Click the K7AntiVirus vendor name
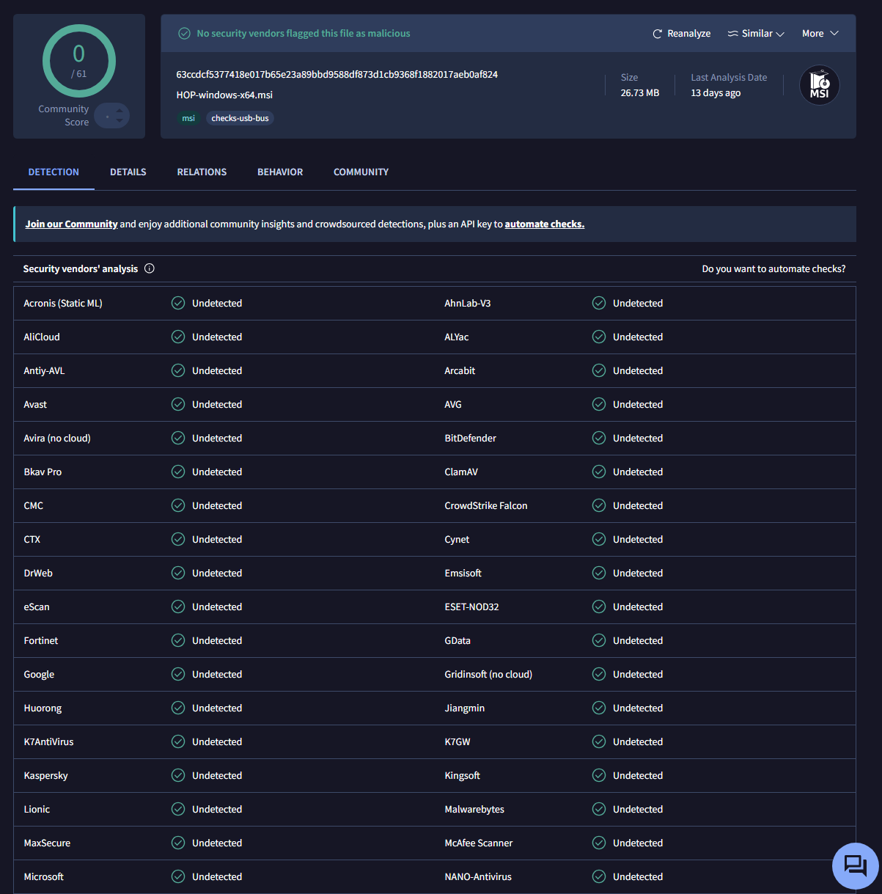Image resolution: width=882 pixels, height=894 pixels. pyautogui.click(x=48, y=741)
